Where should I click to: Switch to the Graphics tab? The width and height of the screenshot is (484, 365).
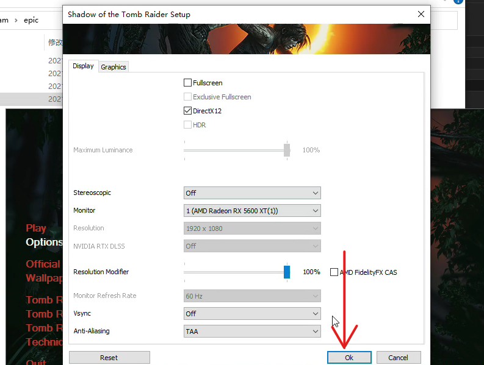point(114,67)
